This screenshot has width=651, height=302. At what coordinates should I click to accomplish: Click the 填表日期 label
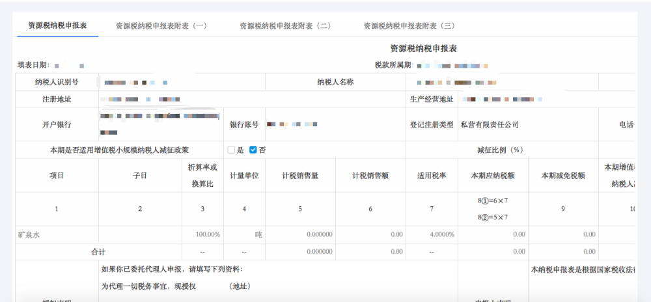[x=34, y=65]
